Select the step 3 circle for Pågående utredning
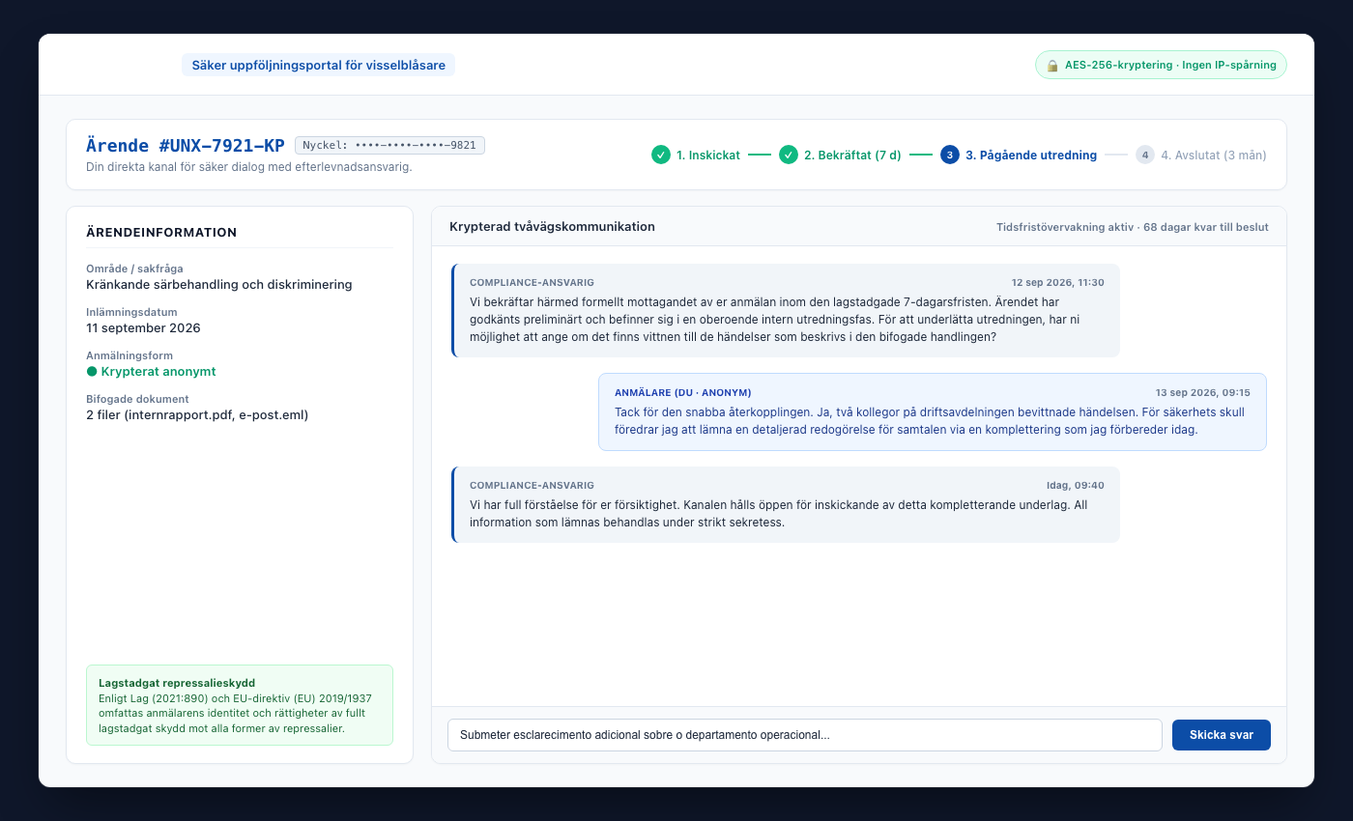This screenshot has height=821, width=1353. (950, 155)
